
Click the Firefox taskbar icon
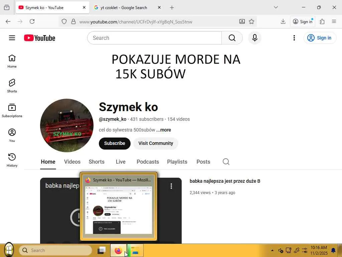tap(119, 250)
